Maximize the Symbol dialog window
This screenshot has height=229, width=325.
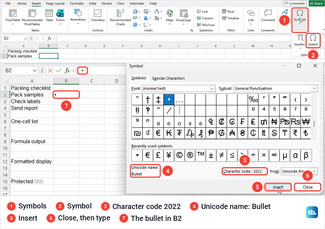299,66
